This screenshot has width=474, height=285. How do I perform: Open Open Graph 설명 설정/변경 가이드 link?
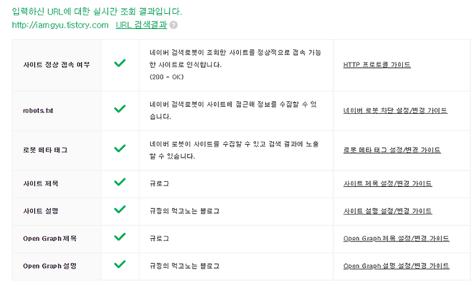pyautogui.click(x=396, y=266)
